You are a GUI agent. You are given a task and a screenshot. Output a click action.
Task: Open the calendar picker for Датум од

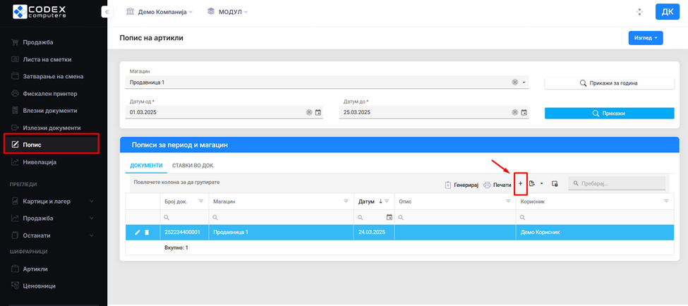pyautogui.click(x=318, y=112)
